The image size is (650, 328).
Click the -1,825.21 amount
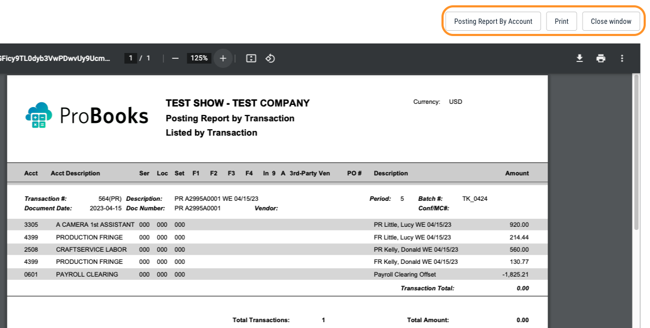pyautogui.click(x=515, y=274)
